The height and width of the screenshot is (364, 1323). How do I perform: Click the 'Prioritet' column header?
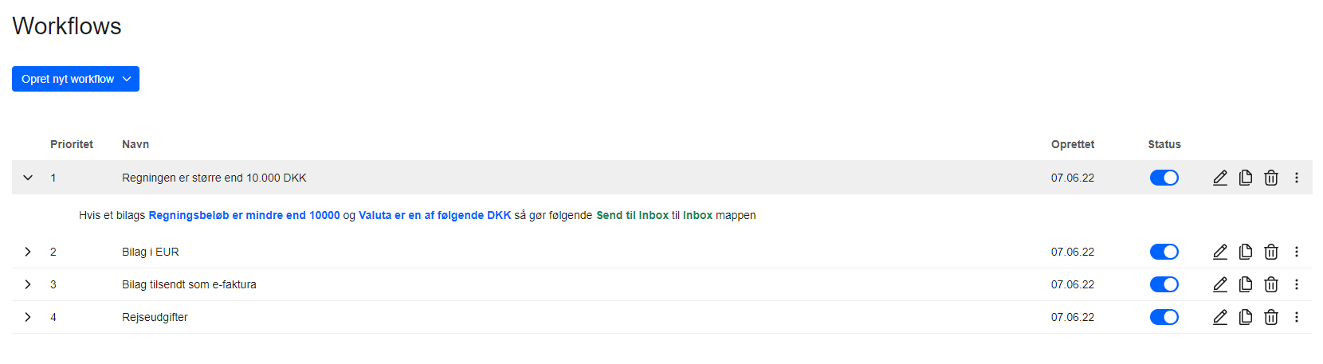coord(72,144)
